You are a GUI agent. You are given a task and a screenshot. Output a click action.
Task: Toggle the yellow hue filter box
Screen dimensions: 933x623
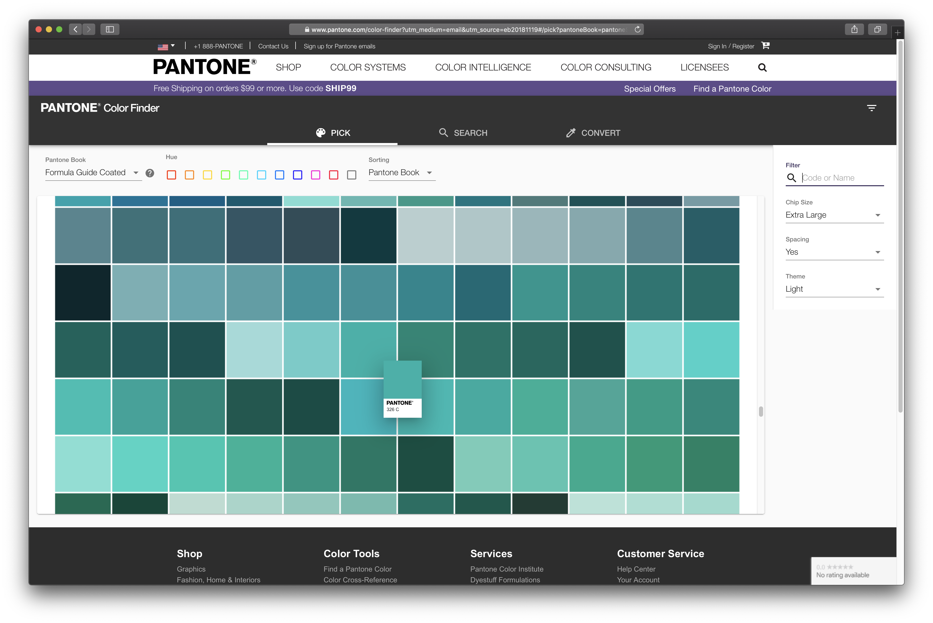coord(208,175)
